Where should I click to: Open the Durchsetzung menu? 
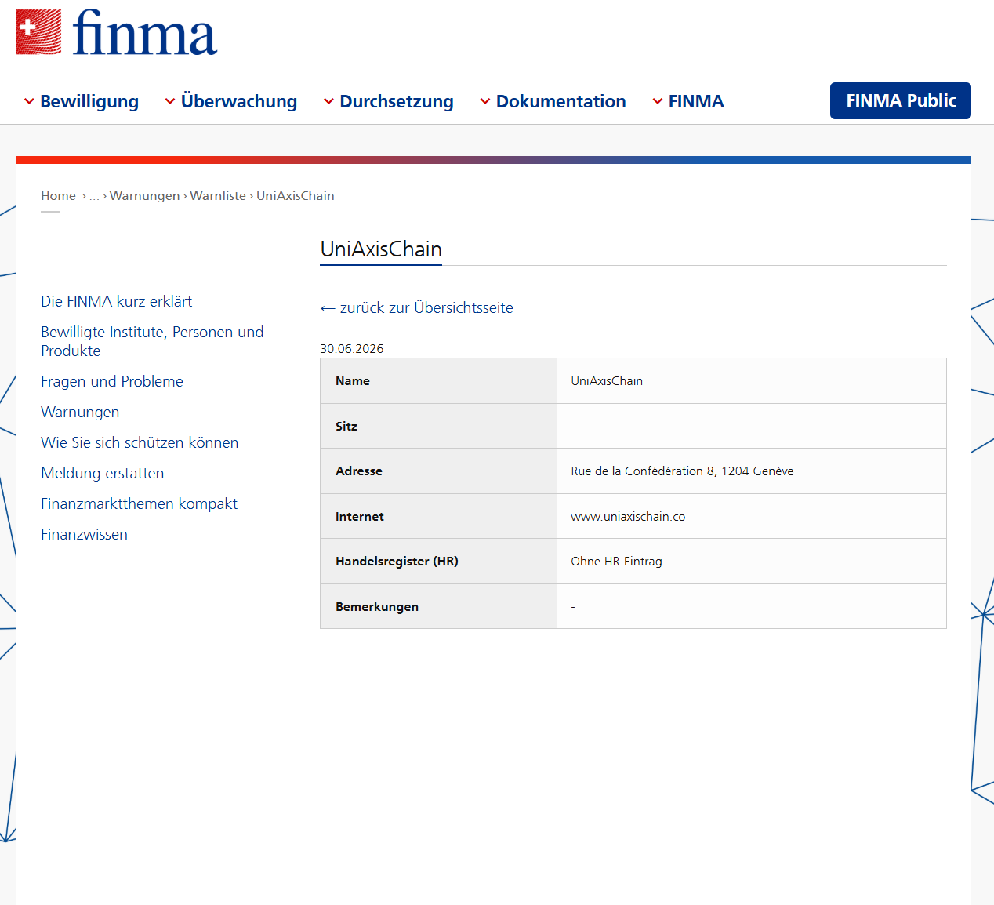[388, 101]
